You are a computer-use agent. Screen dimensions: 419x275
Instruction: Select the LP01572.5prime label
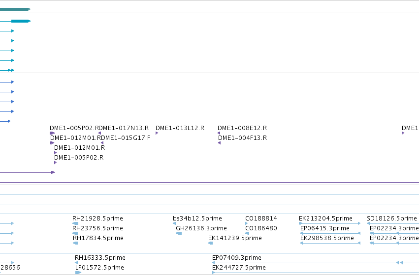pyautogui.click(x=99, y=268)
